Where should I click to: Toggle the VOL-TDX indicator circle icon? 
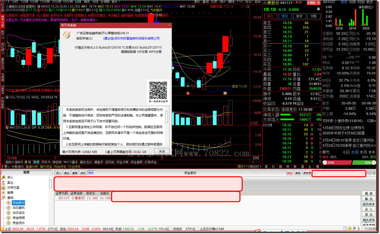click(7, 97)
